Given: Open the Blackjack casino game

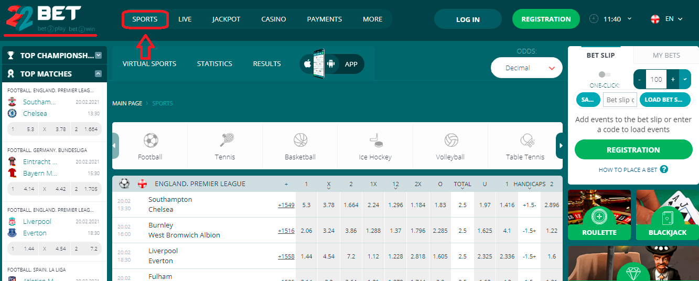Looking at the screenshot, I should (x=668, y=215).
